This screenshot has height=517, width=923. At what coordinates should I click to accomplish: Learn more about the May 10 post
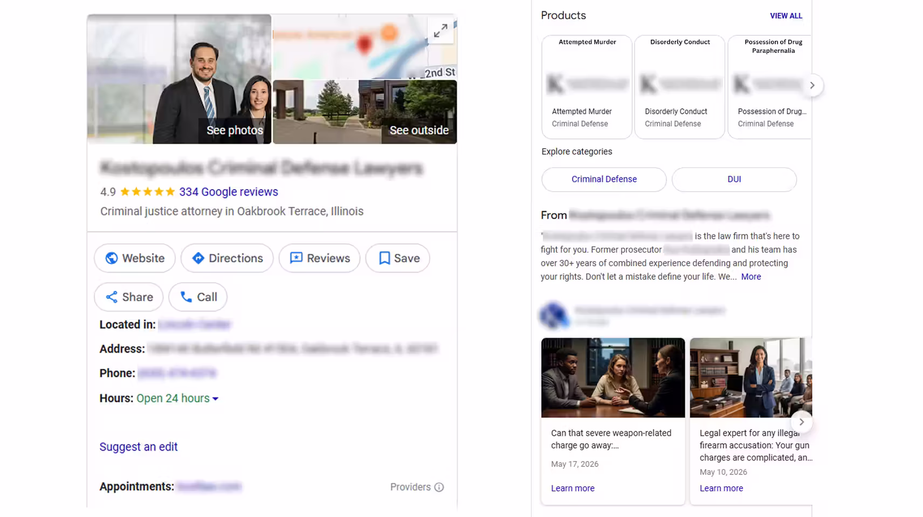pos(721,488)
